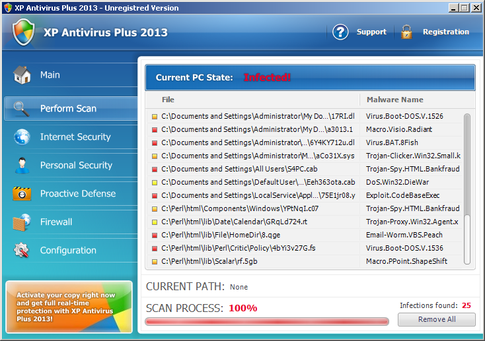Go to the Firewall menu item
The width and height of the screenshot is (485, 341).
click(56, 222)
